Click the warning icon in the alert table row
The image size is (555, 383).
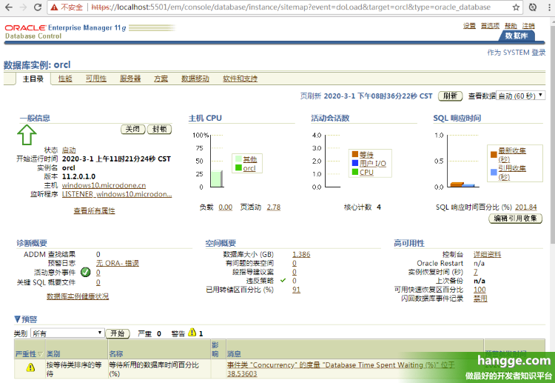(31, 367)
